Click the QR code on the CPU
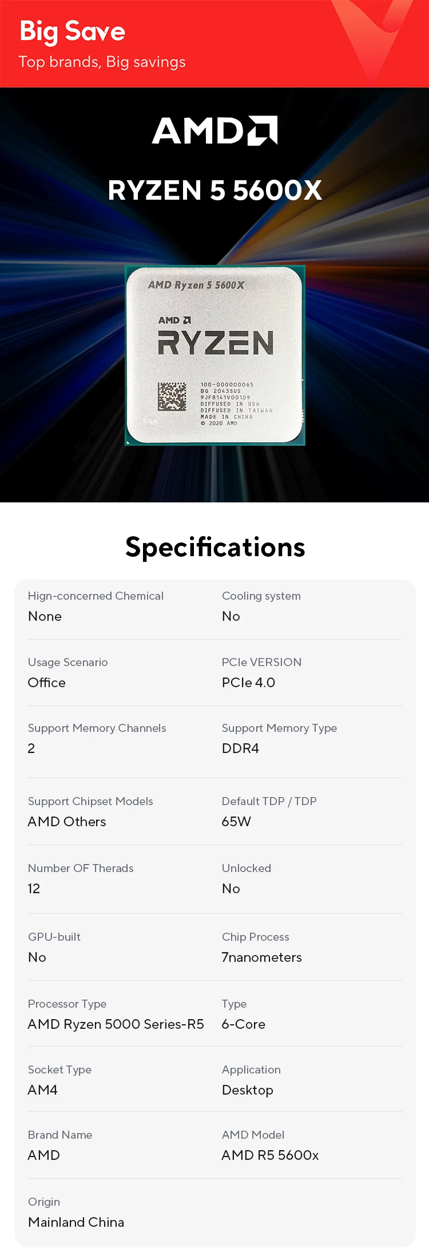Screen dimensions: 429x1252 coord(172,397)
